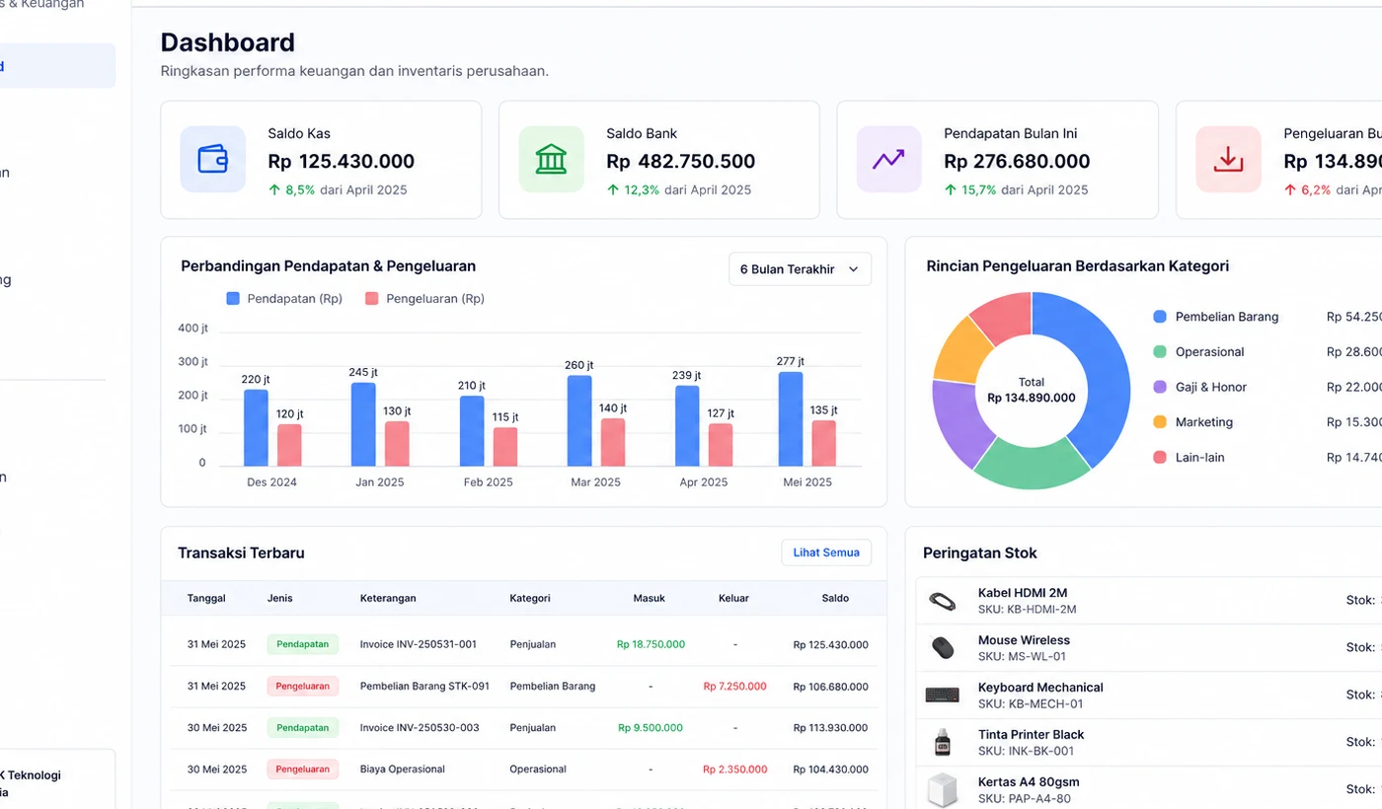Viewport: 1382px width, 809px height.
Task: Click the Rp 18.750.000 Masuk amount
Action: tap(651, 644)
